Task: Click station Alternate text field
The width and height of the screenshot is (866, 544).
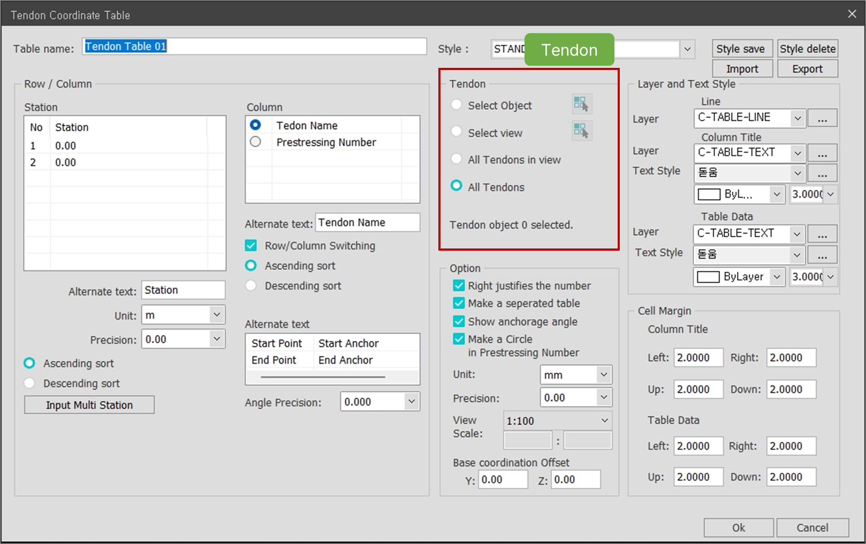Action: [x=183, y=290]
